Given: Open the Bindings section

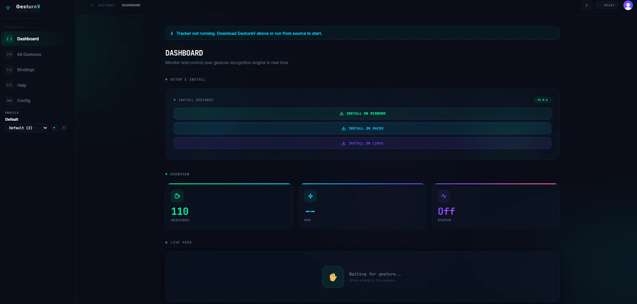Looking at the screenshot, I should [x=37, y=70].
